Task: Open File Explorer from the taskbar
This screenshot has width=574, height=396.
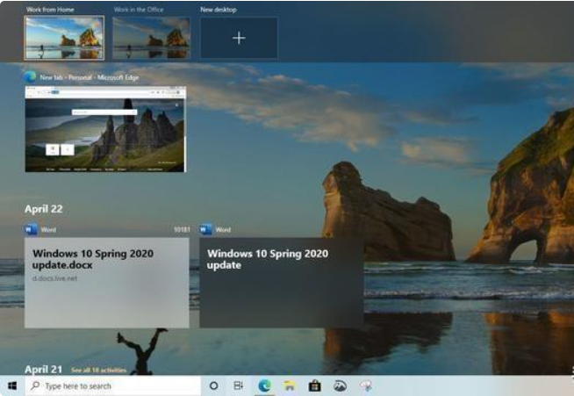Action: pos(290,385)
